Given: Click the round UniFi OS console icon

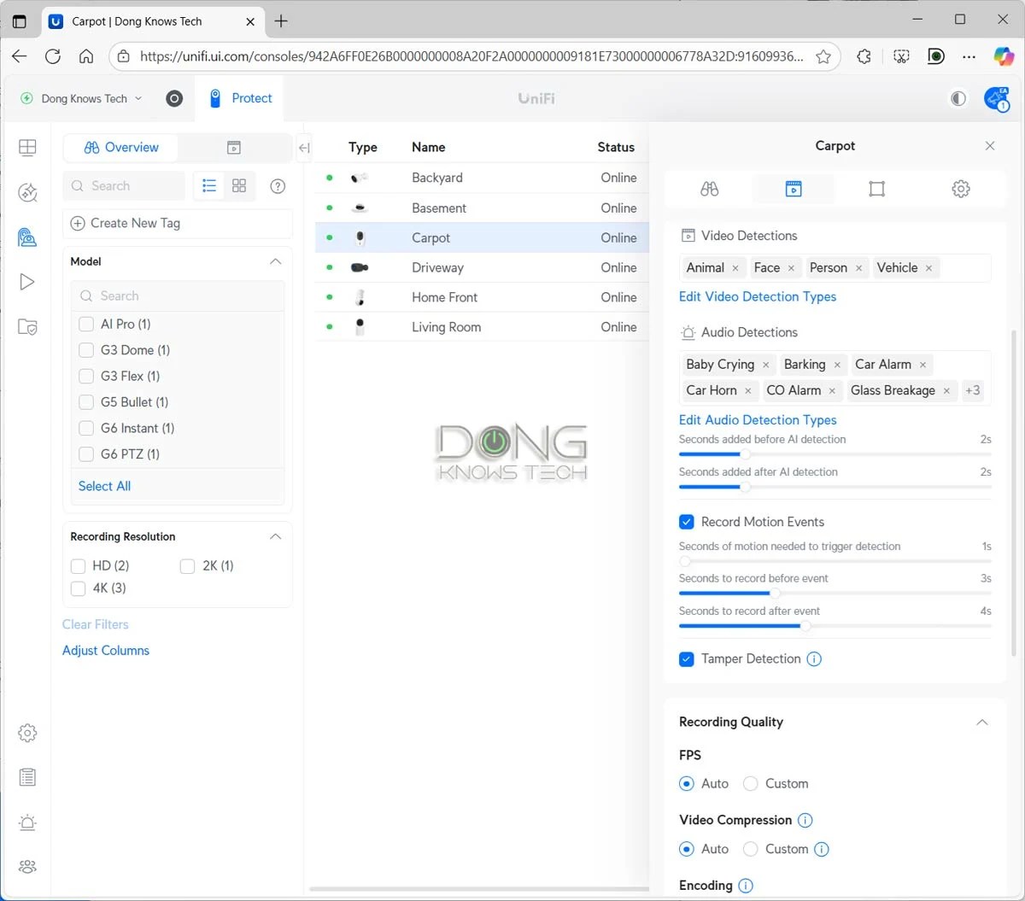Looking at the screenshot, I should click(174, 98).
